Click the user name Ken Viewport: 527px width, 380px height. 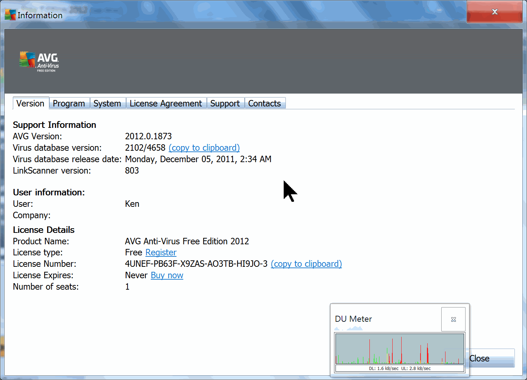pyautogui.click(x=132, y=204)
